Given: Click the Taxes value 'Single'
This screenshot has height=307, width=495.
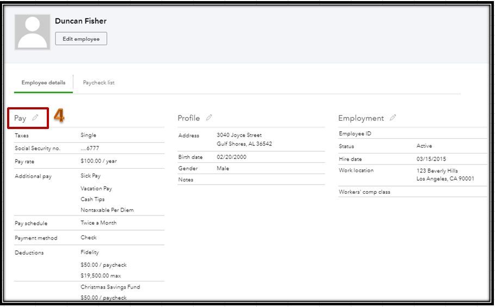Looking at the screenshot, I should coord(88,135).
